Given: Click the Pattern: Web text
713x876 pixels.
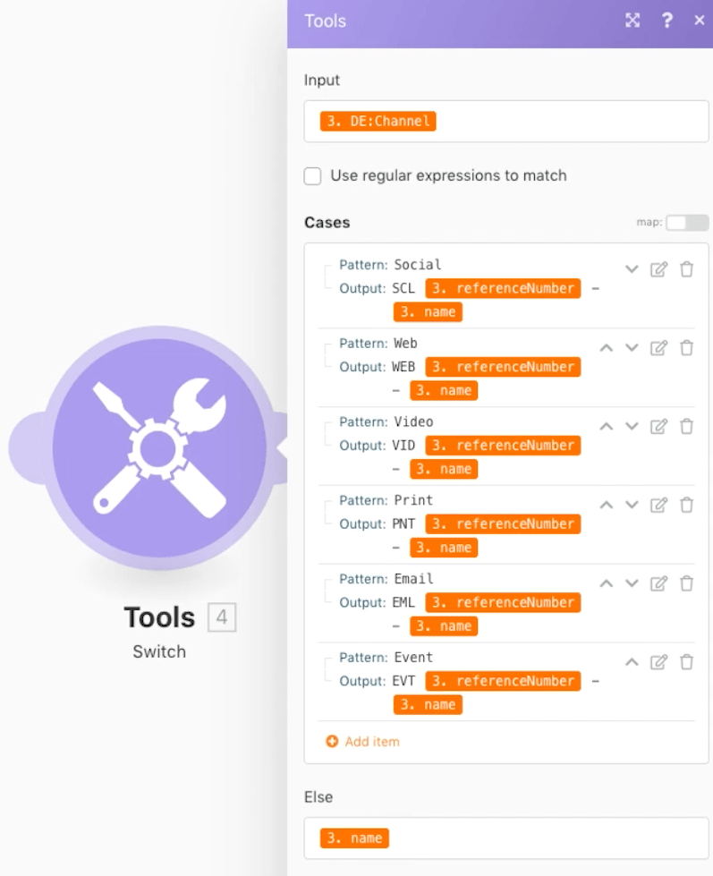Looking at the screenshot, I should pyautogui.click(x=378, y=343).
